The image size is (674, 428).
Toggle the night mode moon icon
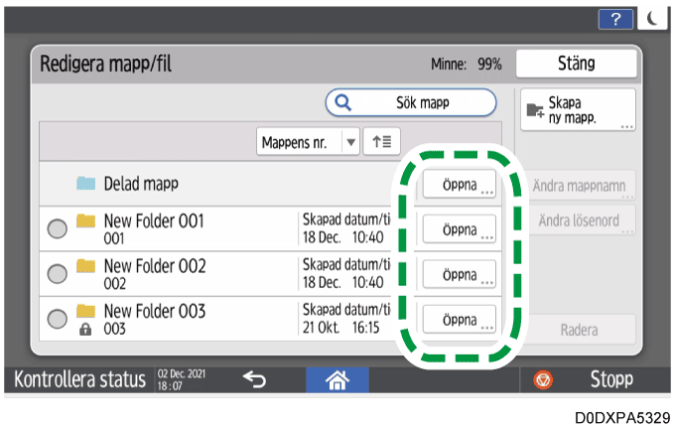653,19
